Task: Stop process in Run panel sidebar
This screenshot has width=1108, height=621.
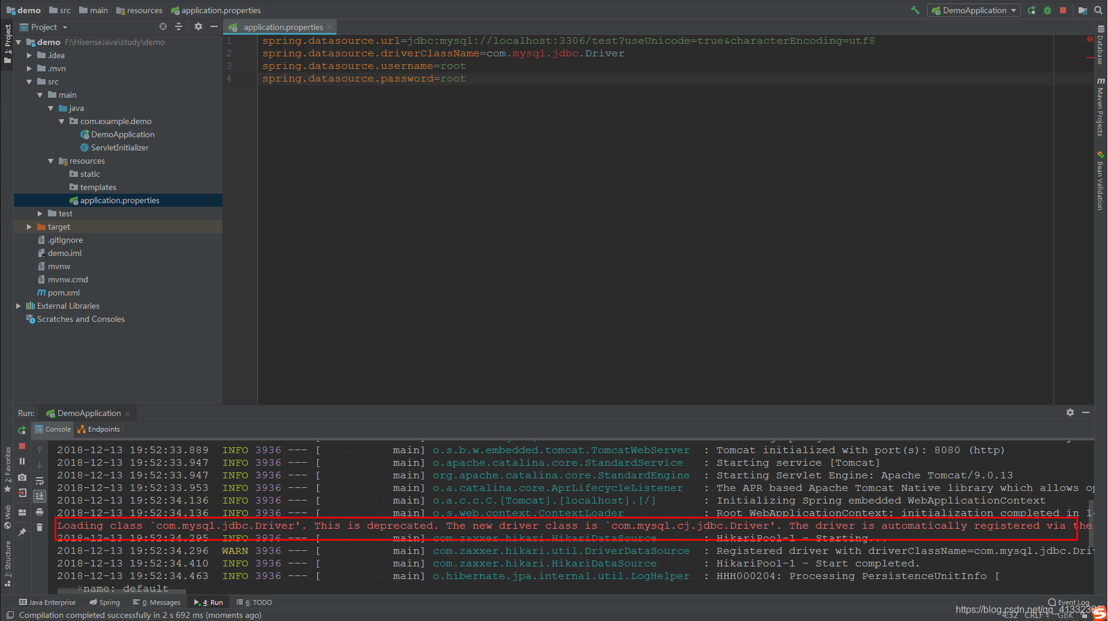Action: [22, 446]
